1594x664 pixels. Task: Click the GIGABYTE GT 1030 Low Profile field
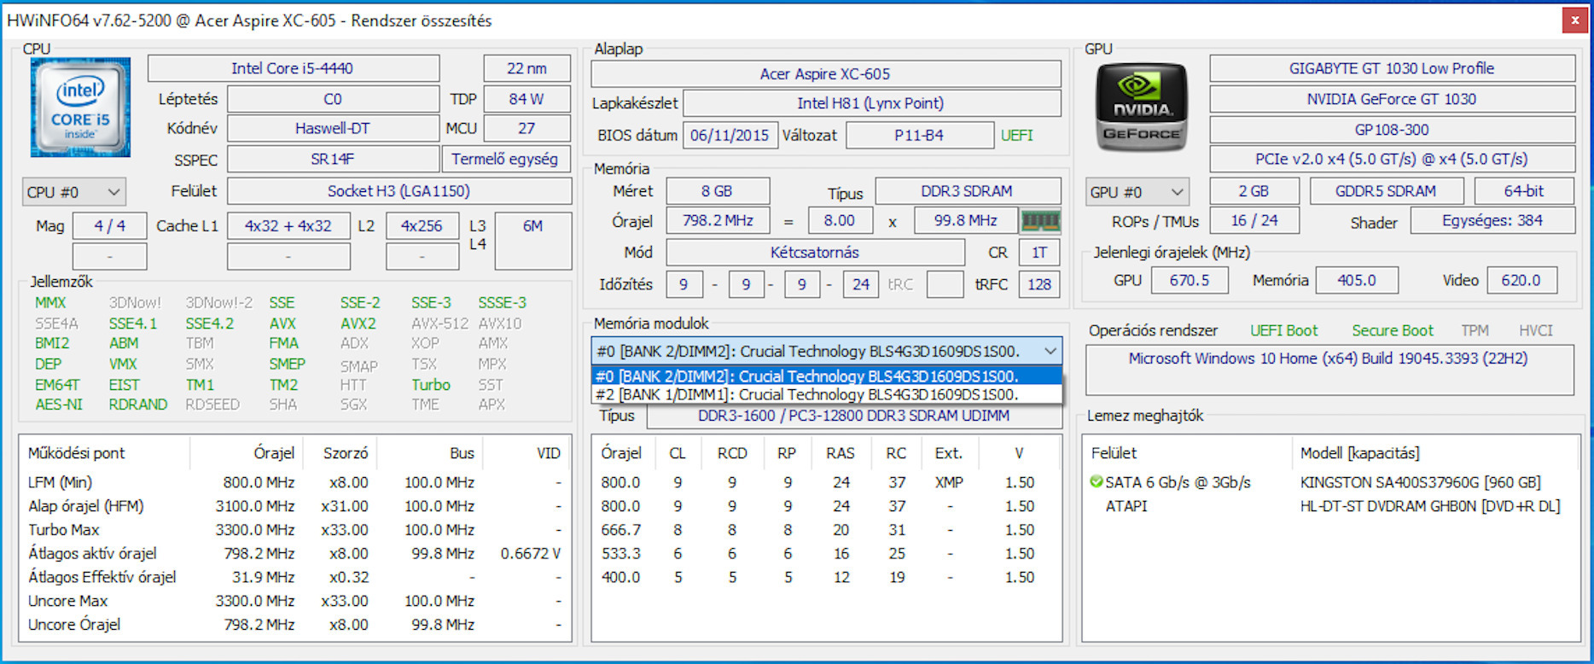[x=1392, y=68]
